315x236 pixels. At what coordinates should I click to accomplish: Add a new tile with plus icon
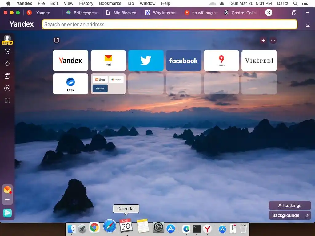tap(263, 40)
